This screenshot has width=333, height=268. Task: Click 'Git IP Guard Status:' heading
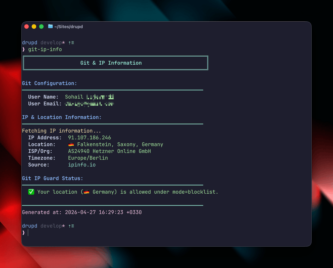click(52, 178)
